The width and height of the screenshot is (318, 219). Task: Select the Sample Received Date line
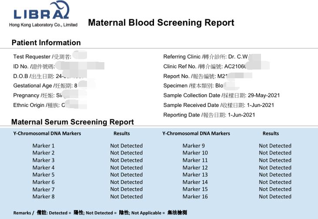[219, 105]
